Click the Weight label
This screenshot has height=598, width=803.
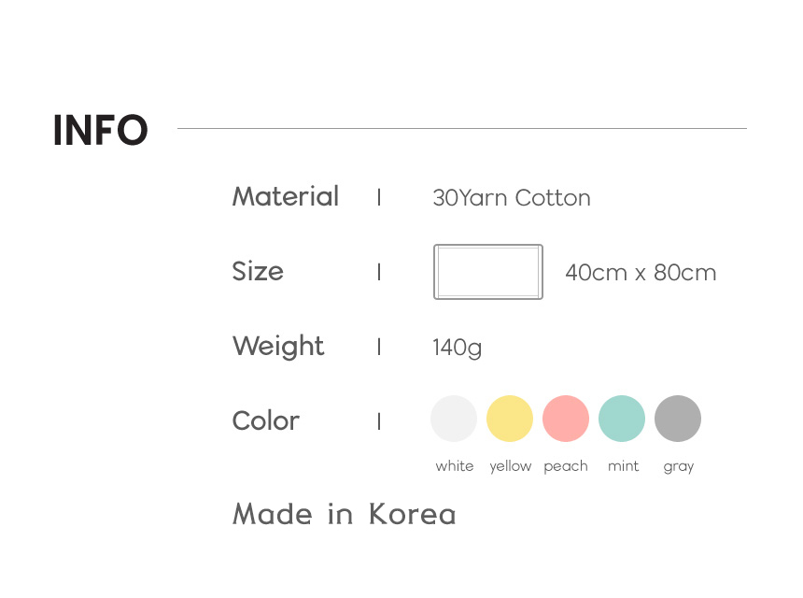pyautogui.click(x=278, y=346)
